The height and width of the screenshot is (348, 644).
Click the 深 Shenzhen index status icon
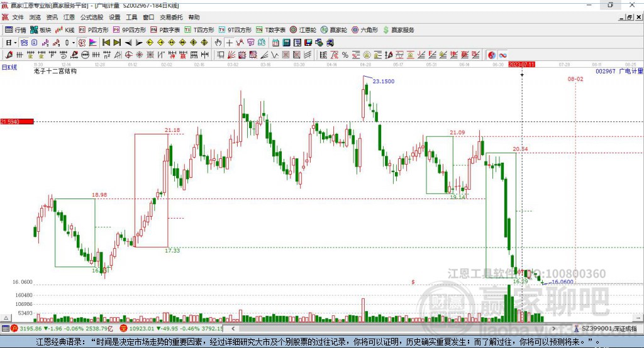coord(124,329)
